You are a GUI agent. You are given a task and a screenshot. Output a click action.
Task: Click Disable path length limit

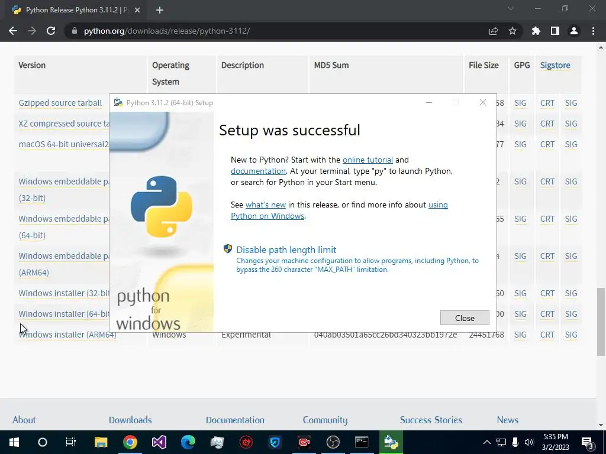point(286,250)
